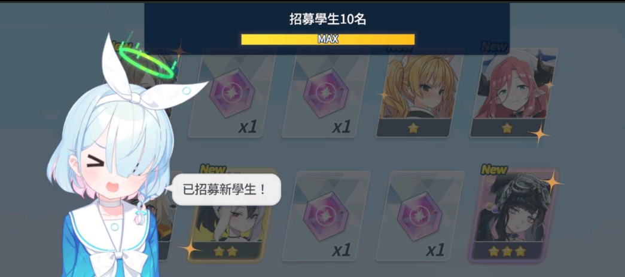Tap the first purple gem in top row
625x277 pixels.
pos(233,94)
